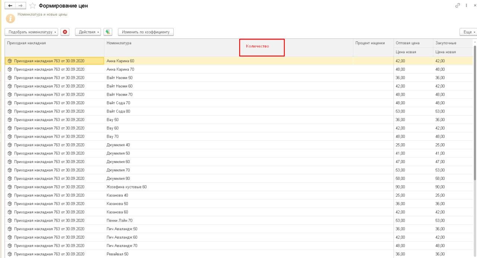Click the forward navigation arrow

21,6
